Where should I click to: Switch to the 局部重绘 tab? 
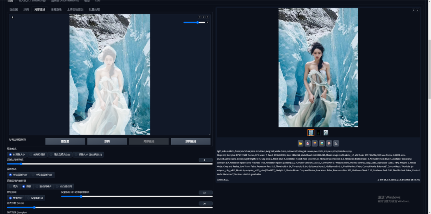pyautogui.click(x=40, y=9)
